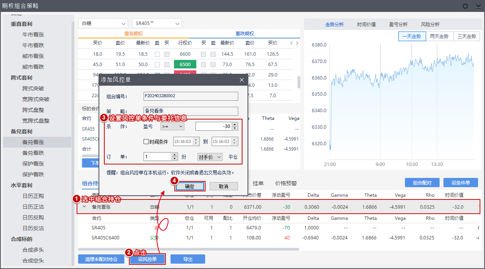Select 熊市看跌 strategy in sidebar
Screen dimensions: 485x269
(x=33, y=67)
